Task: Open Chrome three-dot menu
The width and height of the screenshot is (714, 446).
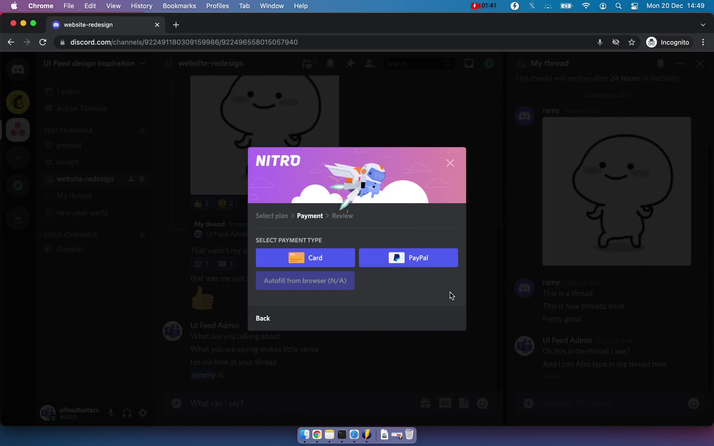Action: click(x=703, y=42)
